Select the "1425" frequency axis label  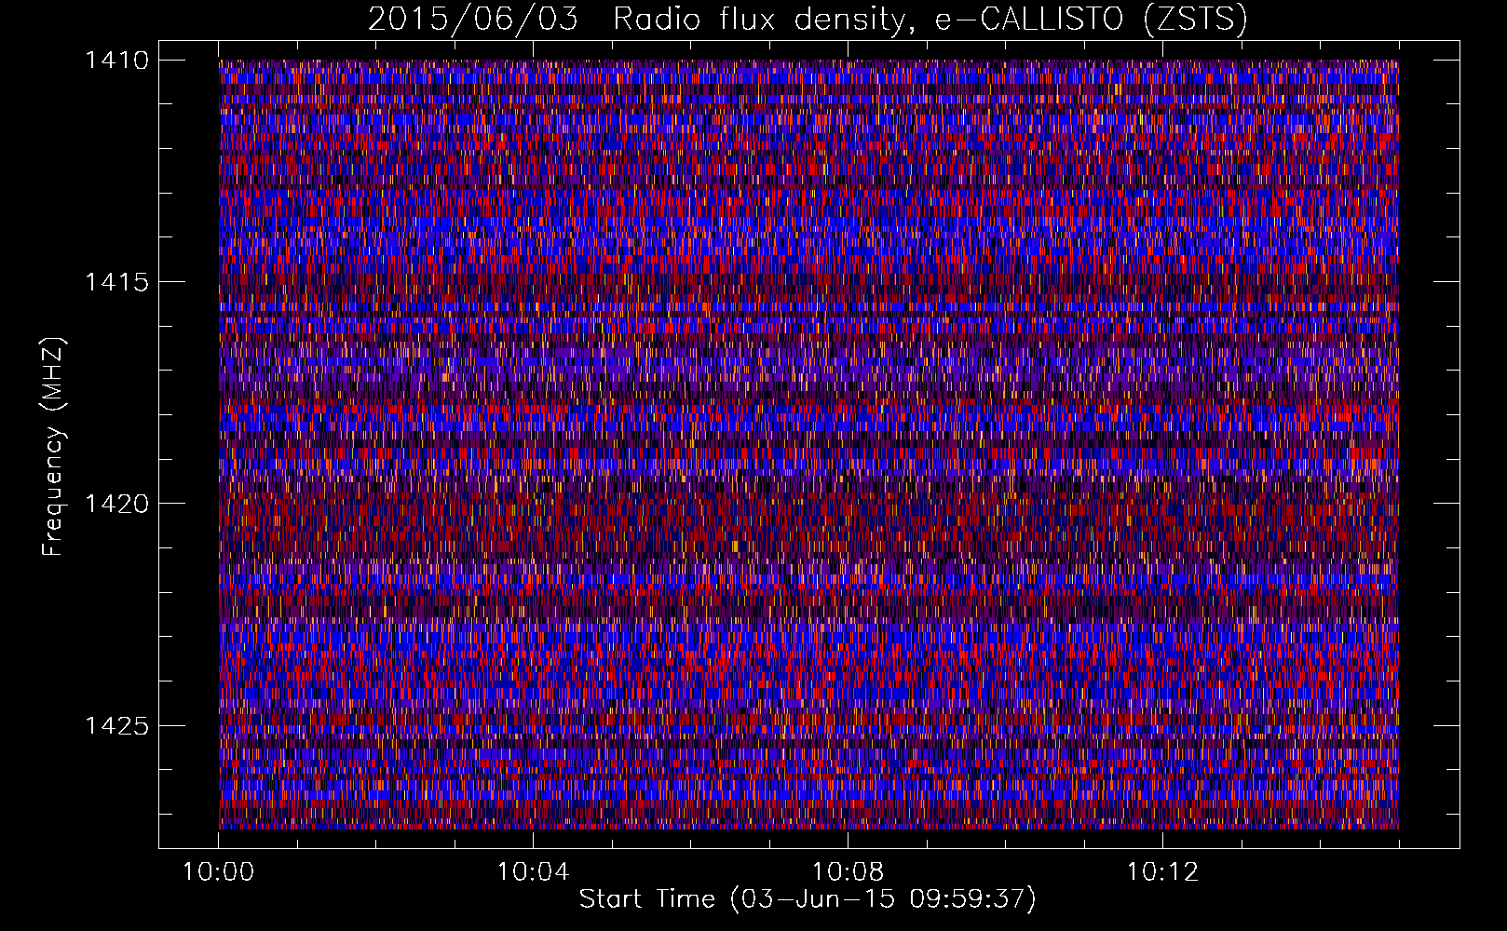click(x=116, y=725)
